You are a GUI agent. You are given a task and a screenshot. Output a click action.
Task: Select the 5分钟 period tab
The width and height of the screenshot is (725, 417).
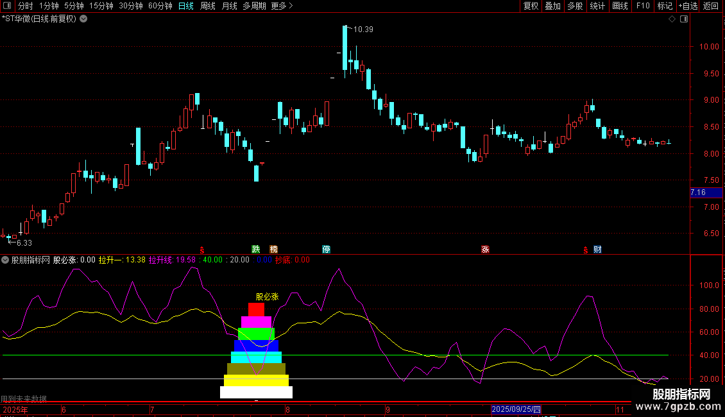pos(74,6)
